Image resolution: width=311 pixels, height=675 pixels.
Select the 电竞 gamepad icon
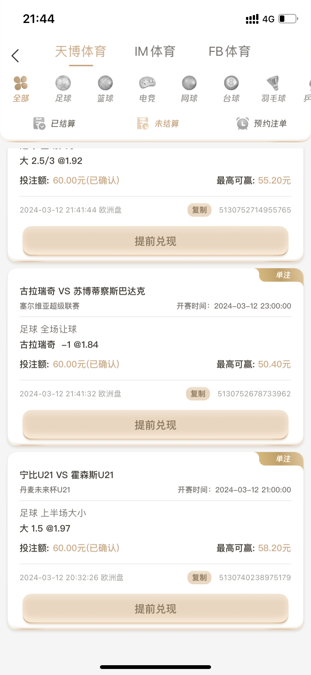pos(147,83)
